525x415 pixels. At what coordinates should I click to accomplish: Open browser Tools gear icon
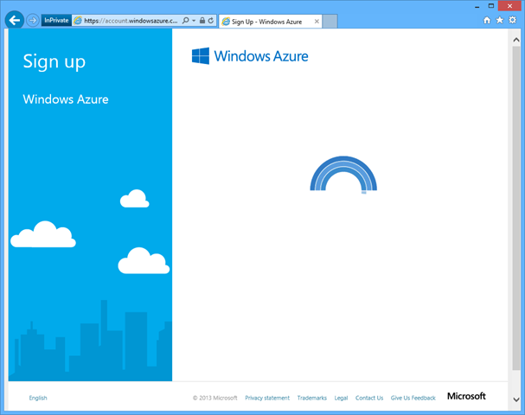click(x=511, y=20)
